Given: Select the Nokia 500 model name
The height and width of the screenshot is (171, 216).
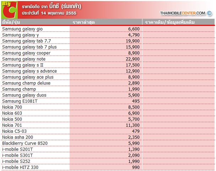Looking at the screenshot, I should pos(12,119).
